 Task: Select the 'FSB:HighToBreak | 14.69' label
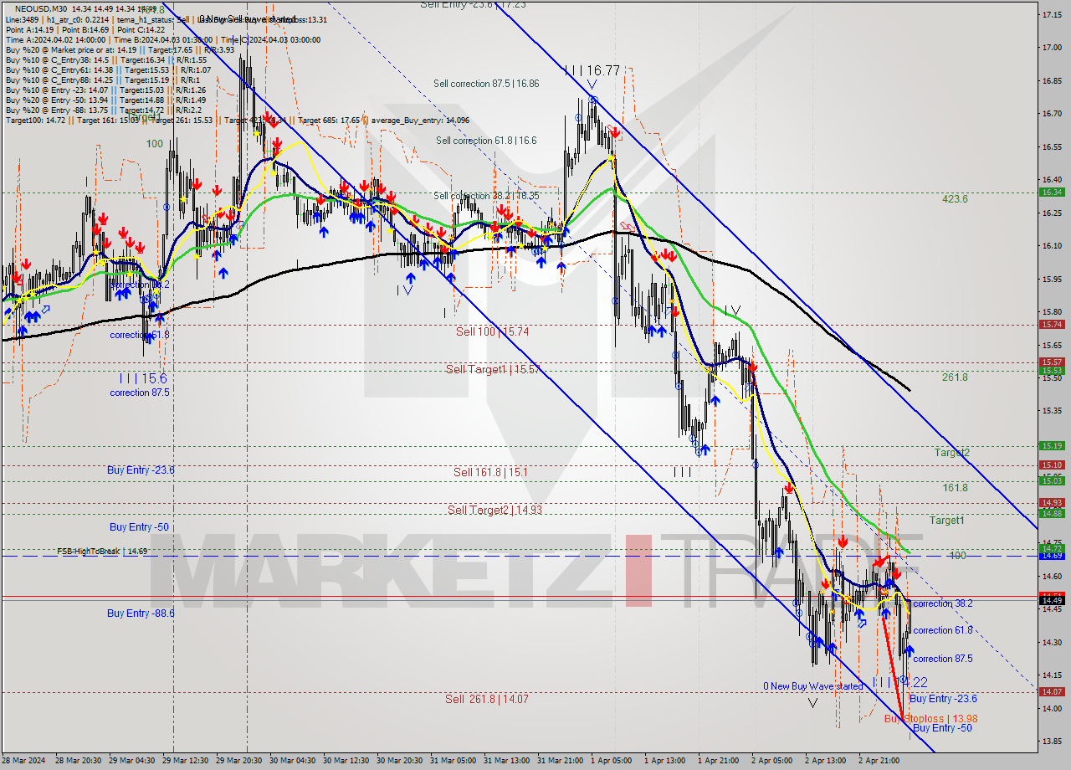coord(102,552)
